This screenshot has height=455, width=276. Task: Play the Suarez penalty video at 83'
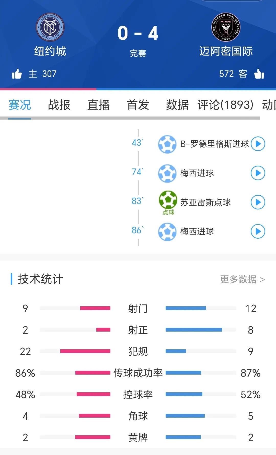coord(258,202)
